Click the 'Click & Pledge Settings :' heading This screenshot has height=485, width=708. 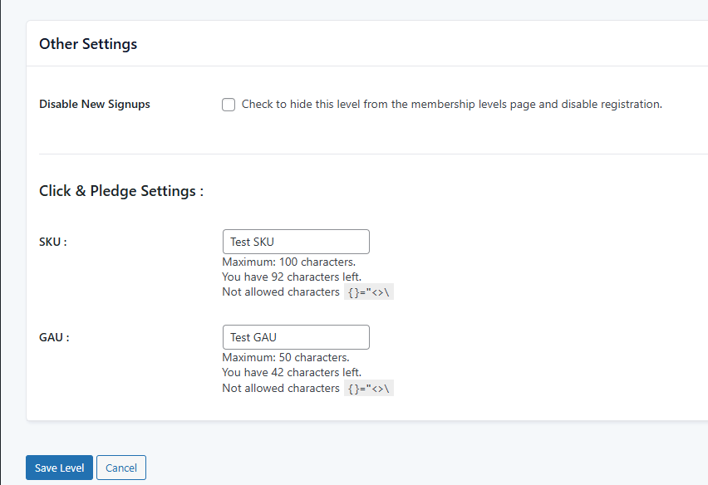[121, 191]
